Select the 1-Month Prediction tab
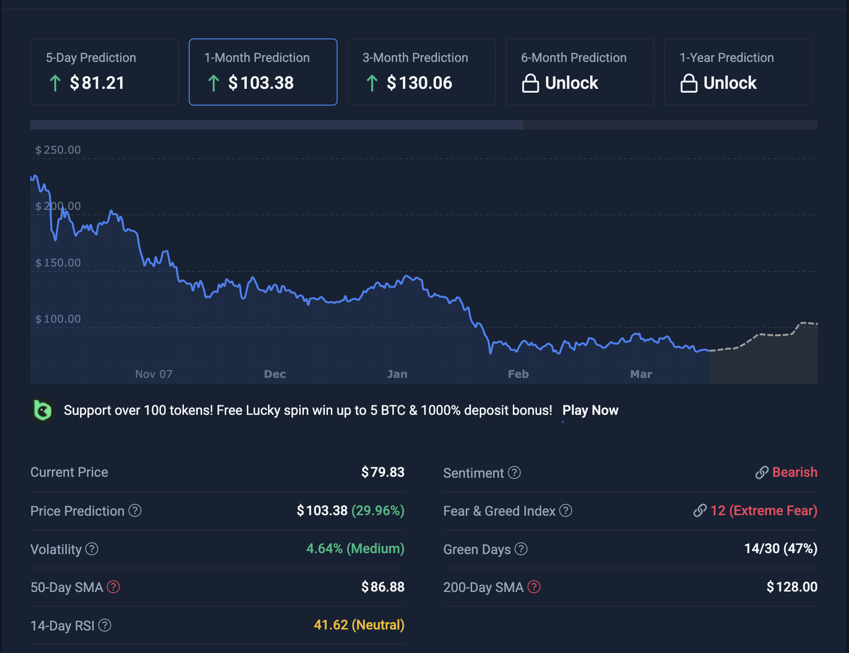849x653 pixels. (263, 72)
